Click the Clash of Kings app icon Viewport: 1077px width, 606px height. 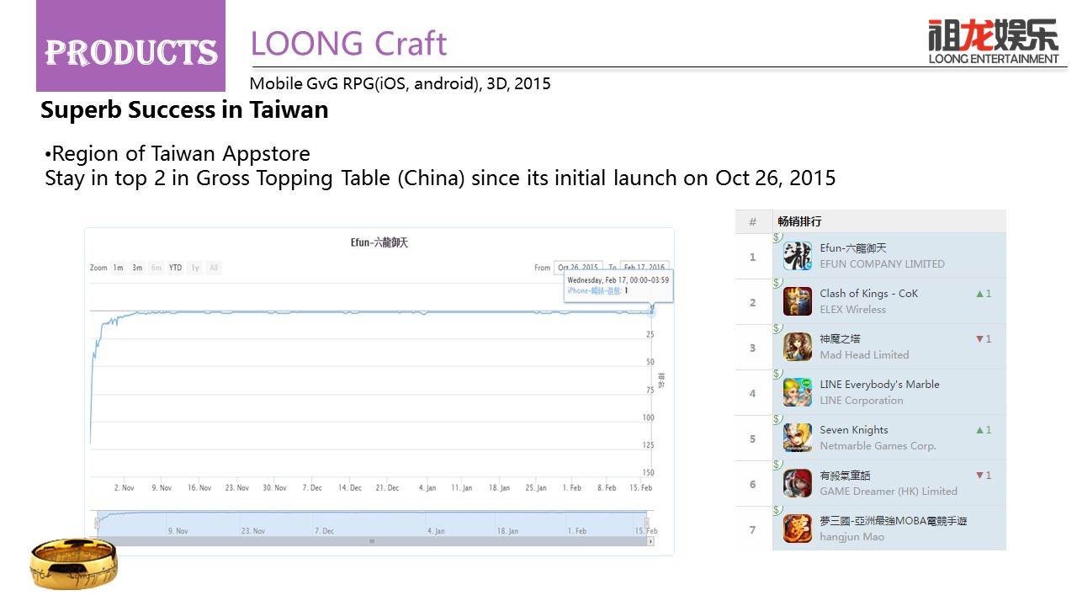tap(798, 301)
